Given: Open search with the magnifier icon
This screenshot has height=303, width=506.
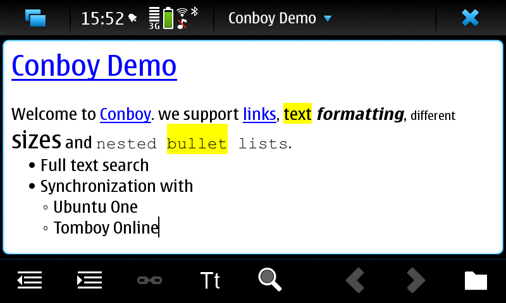Looking at the screenshot, I should 270,280.
